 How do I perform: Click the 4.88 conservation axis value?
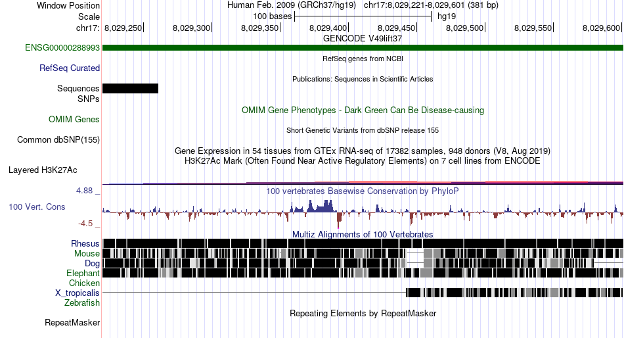84,191
